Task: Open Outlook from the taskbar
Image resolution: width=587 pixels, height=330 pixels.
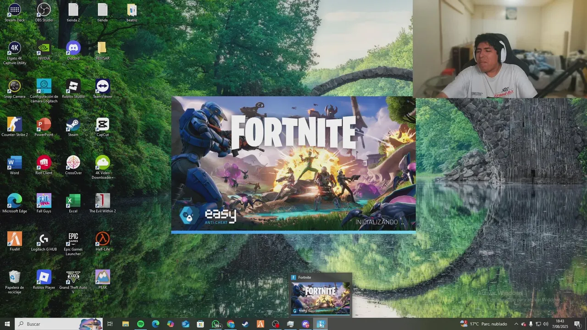Action: 185,324
